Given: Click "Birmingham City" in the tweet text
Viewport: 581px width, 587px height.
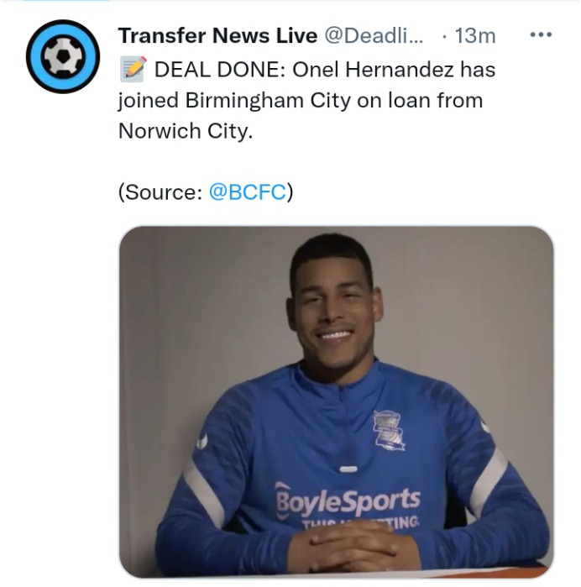Looking at the screenshot, I should pyautogui.click(x=268, y=100).
